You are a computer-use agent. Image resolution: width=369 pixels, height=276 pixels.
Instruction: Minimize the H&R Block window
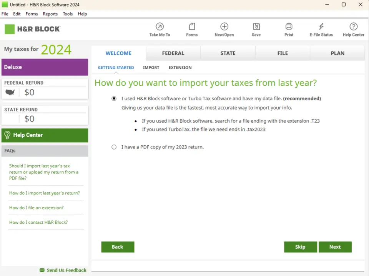coord(327,5)
